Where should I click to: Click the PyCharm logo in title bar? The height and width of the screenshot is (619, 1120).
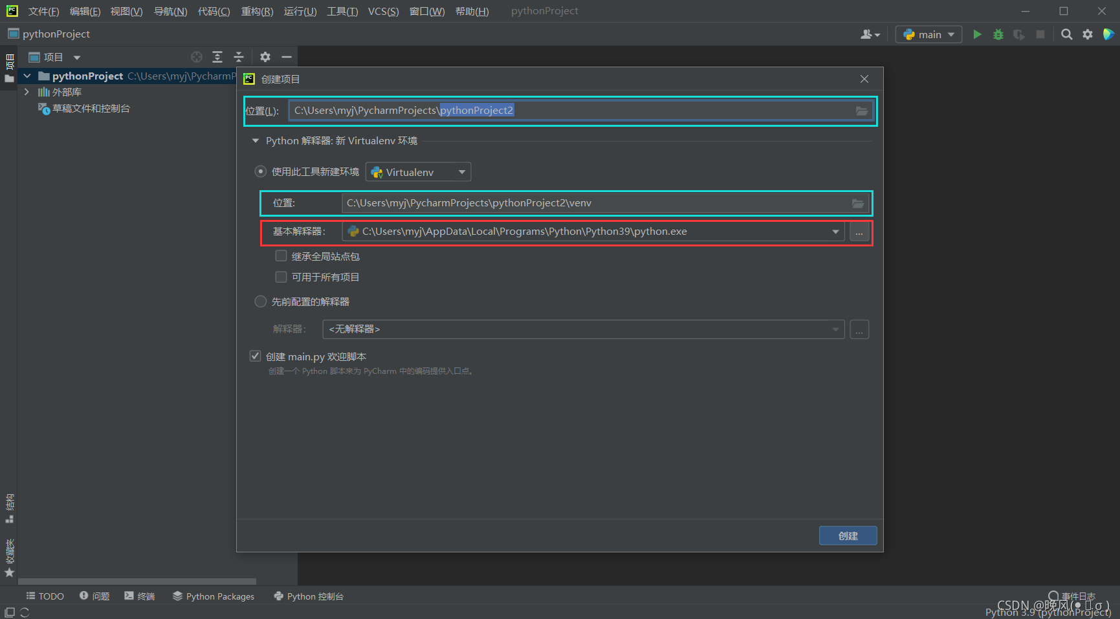12,11
